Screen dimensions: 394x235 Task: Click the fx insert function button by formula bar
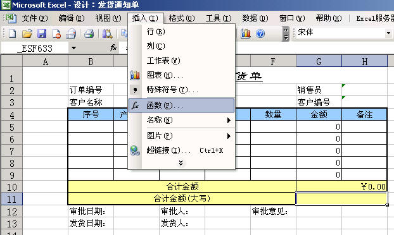pos(113,47)
